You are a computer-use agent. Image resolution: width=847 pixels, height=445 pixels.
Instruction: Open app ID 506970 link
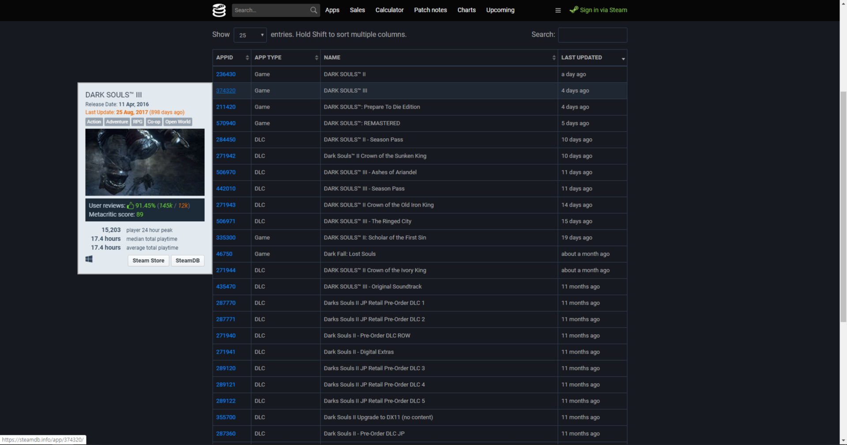click(226, 172)
